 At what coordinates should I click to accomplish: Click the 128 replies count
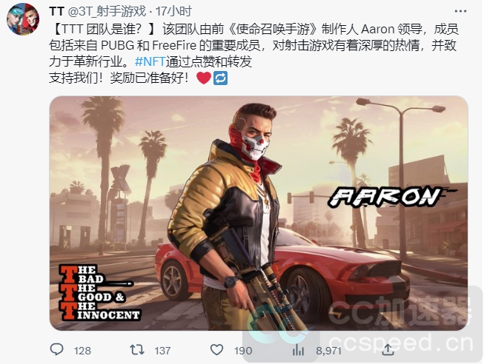pyautogui.click(x=82, y=351)
